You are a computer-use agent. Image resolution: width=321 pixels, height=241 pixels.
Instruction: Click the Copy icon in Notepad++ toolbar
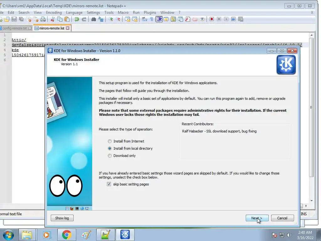[x=60, y=19]
